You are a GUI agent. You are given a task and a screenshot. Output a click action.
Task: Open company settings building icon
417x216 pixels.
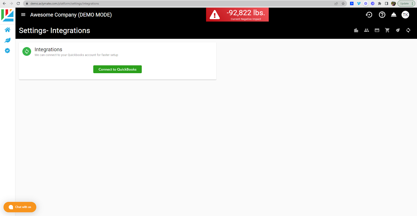[356, 30]
